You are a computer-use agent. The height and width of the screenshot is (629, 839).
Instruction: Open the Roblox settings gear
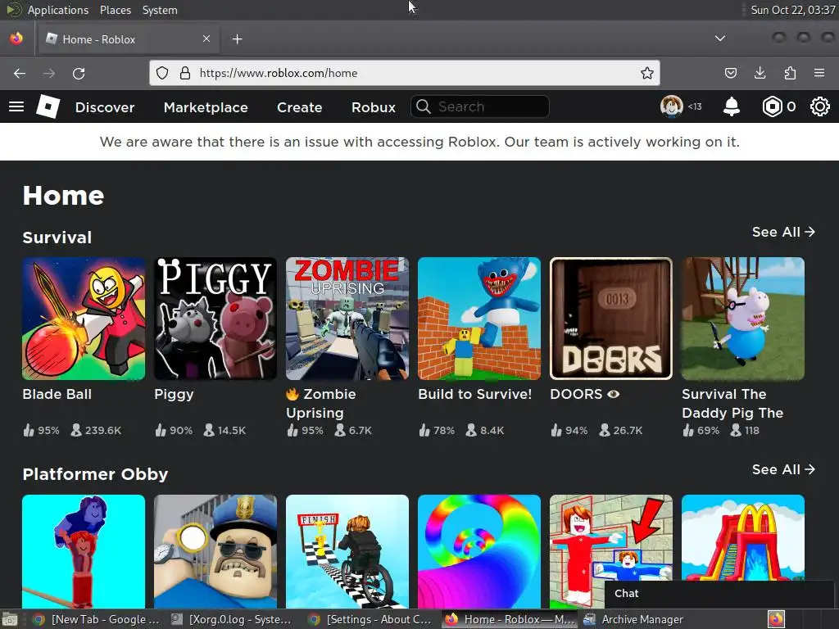tap(819, 107)
